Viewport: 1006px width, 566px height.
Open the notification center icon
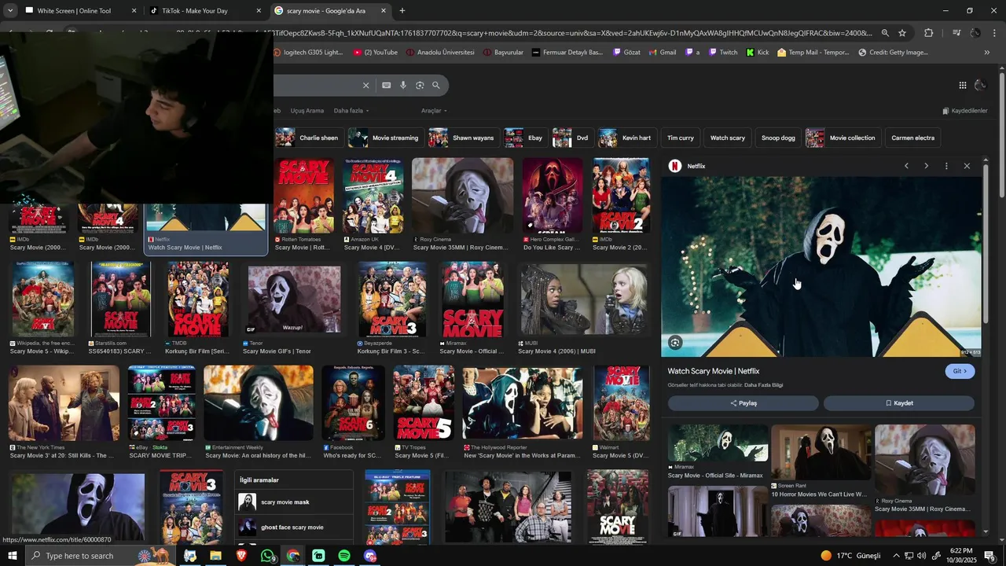[989, 556]
